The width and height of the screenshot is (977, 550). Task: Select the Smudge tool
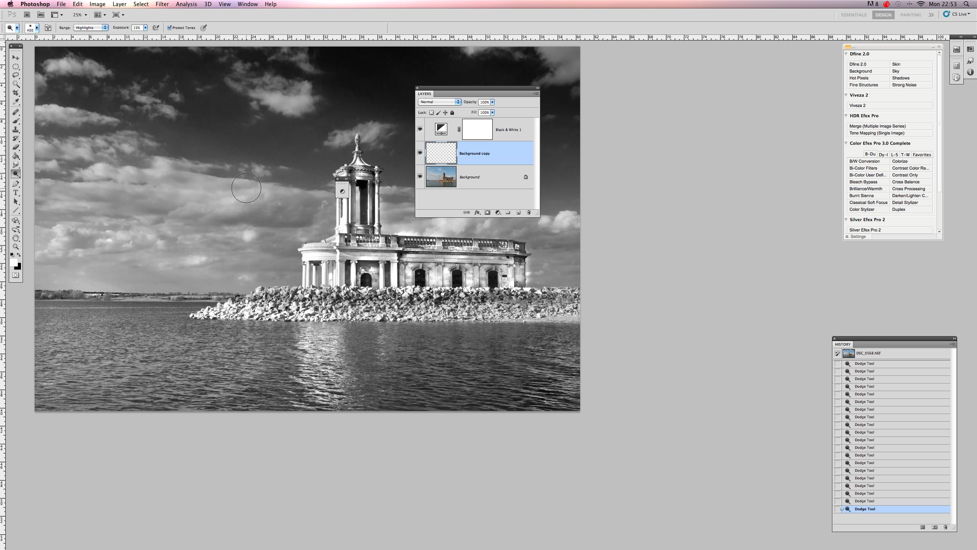pos(16,165)
